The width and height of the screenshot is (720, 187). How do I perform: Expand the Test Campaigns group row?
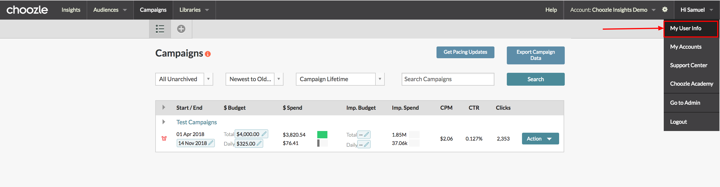164,122
